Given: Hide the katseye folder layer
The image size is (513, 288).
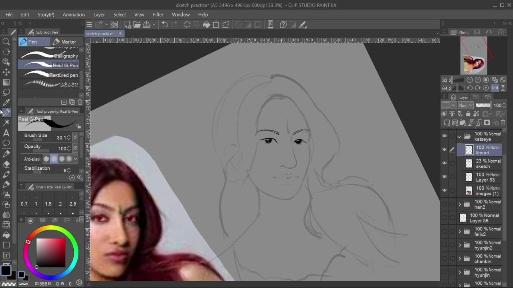Looking at the screenshot, I should coord(444,136).
